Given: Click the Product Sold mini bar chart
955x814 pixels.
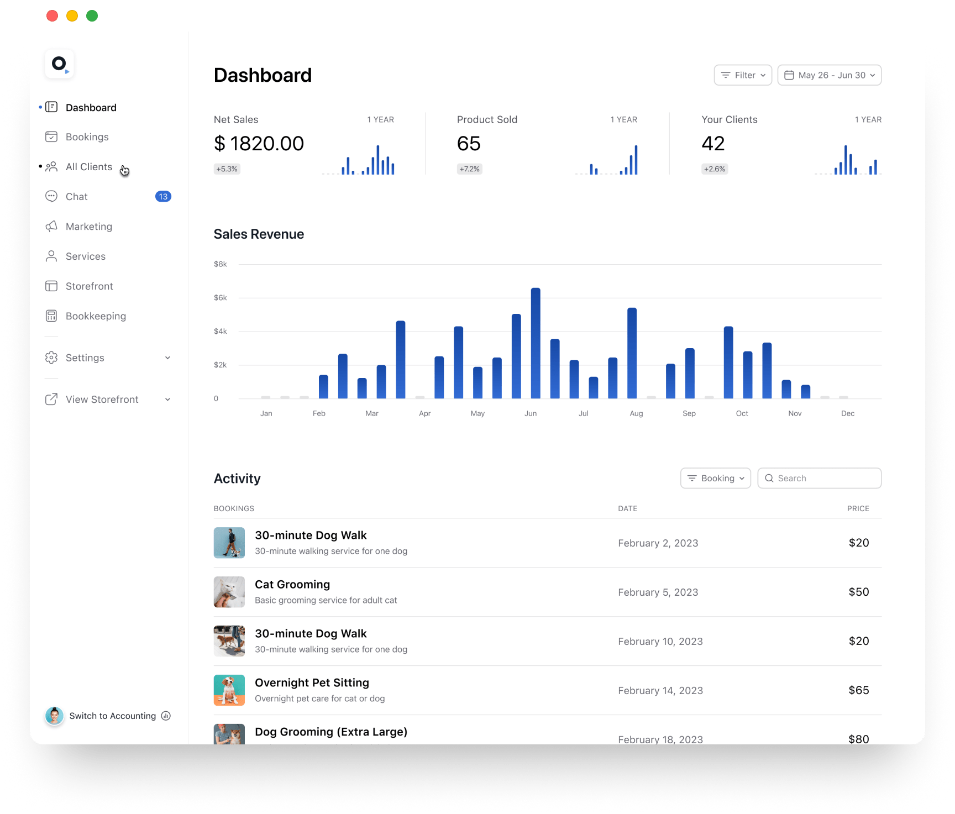Looking at the screenshot, I should 606,160.
